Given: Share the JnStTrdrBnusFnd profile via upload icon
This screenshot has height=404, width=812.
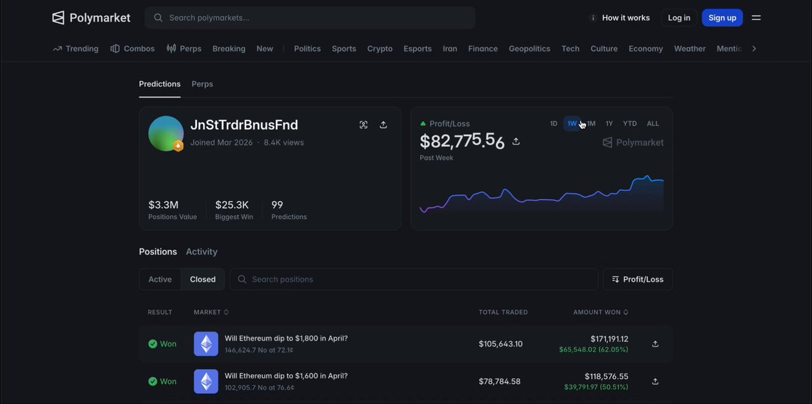Looking at the screenshot, I should 383,125.
